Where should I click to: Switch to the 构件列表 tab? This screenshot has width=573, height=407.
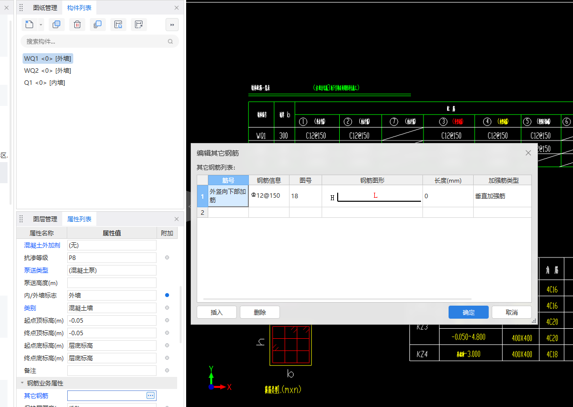coord(79,8)
